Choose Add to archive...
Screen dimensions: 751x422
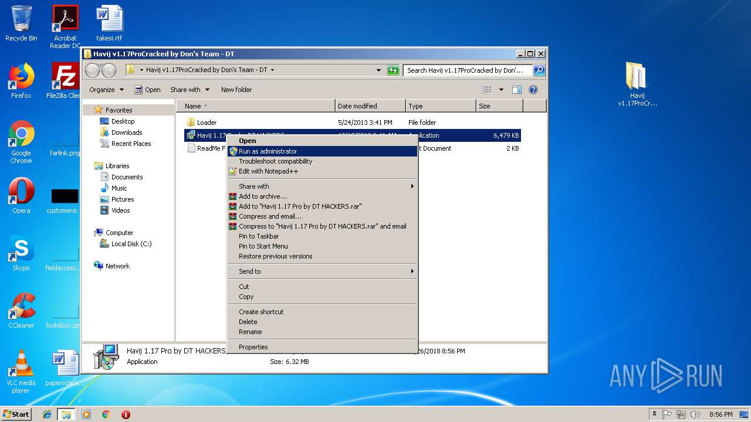(322, 196)
